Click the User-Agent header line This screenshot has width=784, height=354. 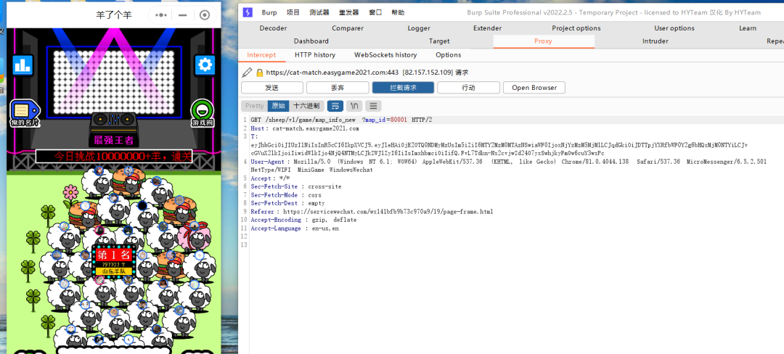pos(508,166)
